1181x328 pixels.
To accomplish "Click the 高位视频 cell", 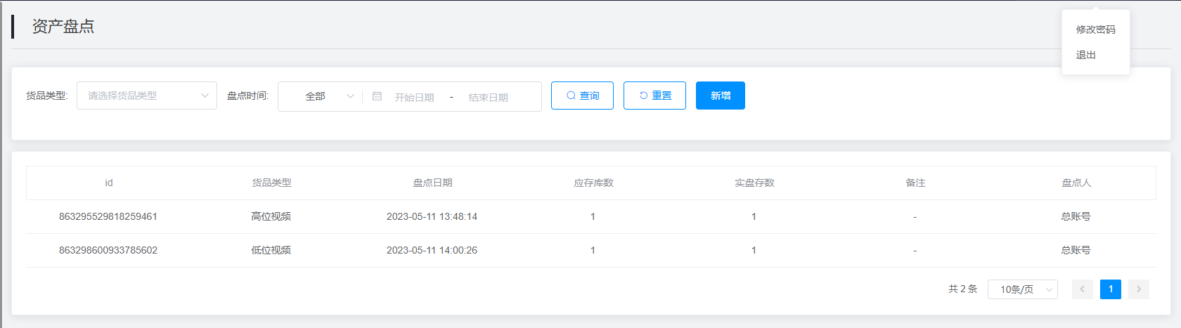I will [271, 216].
